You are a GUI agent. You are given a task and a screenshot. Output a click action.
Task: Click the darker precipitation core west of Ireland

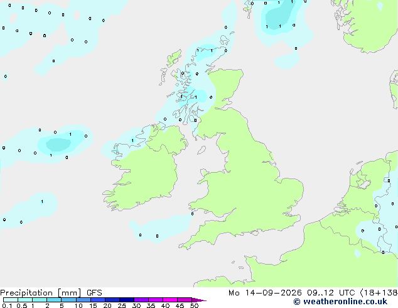58,145
